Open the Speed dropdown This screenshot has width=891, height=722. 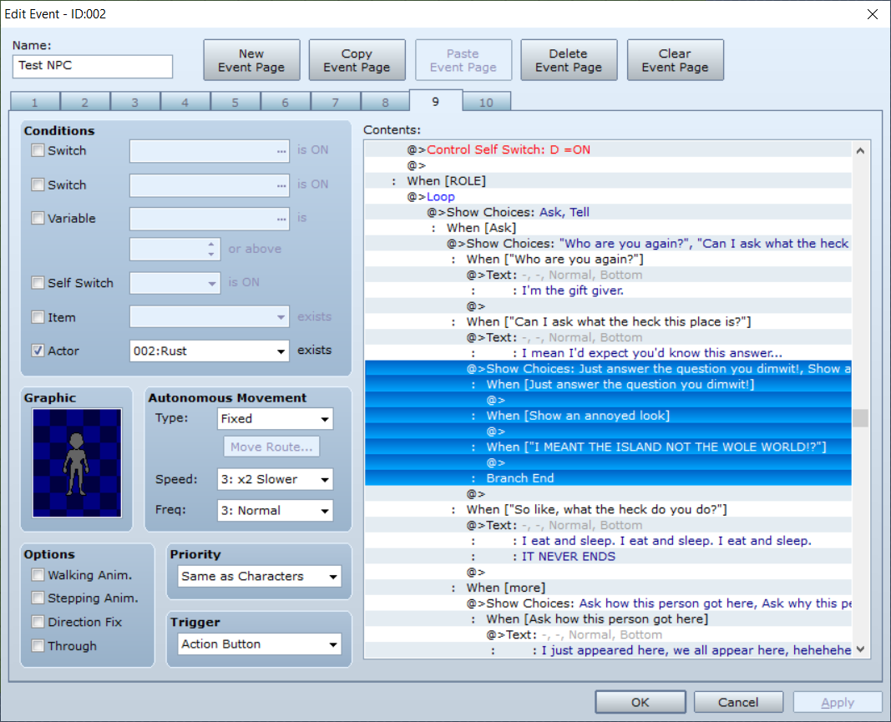coord(275,479)
